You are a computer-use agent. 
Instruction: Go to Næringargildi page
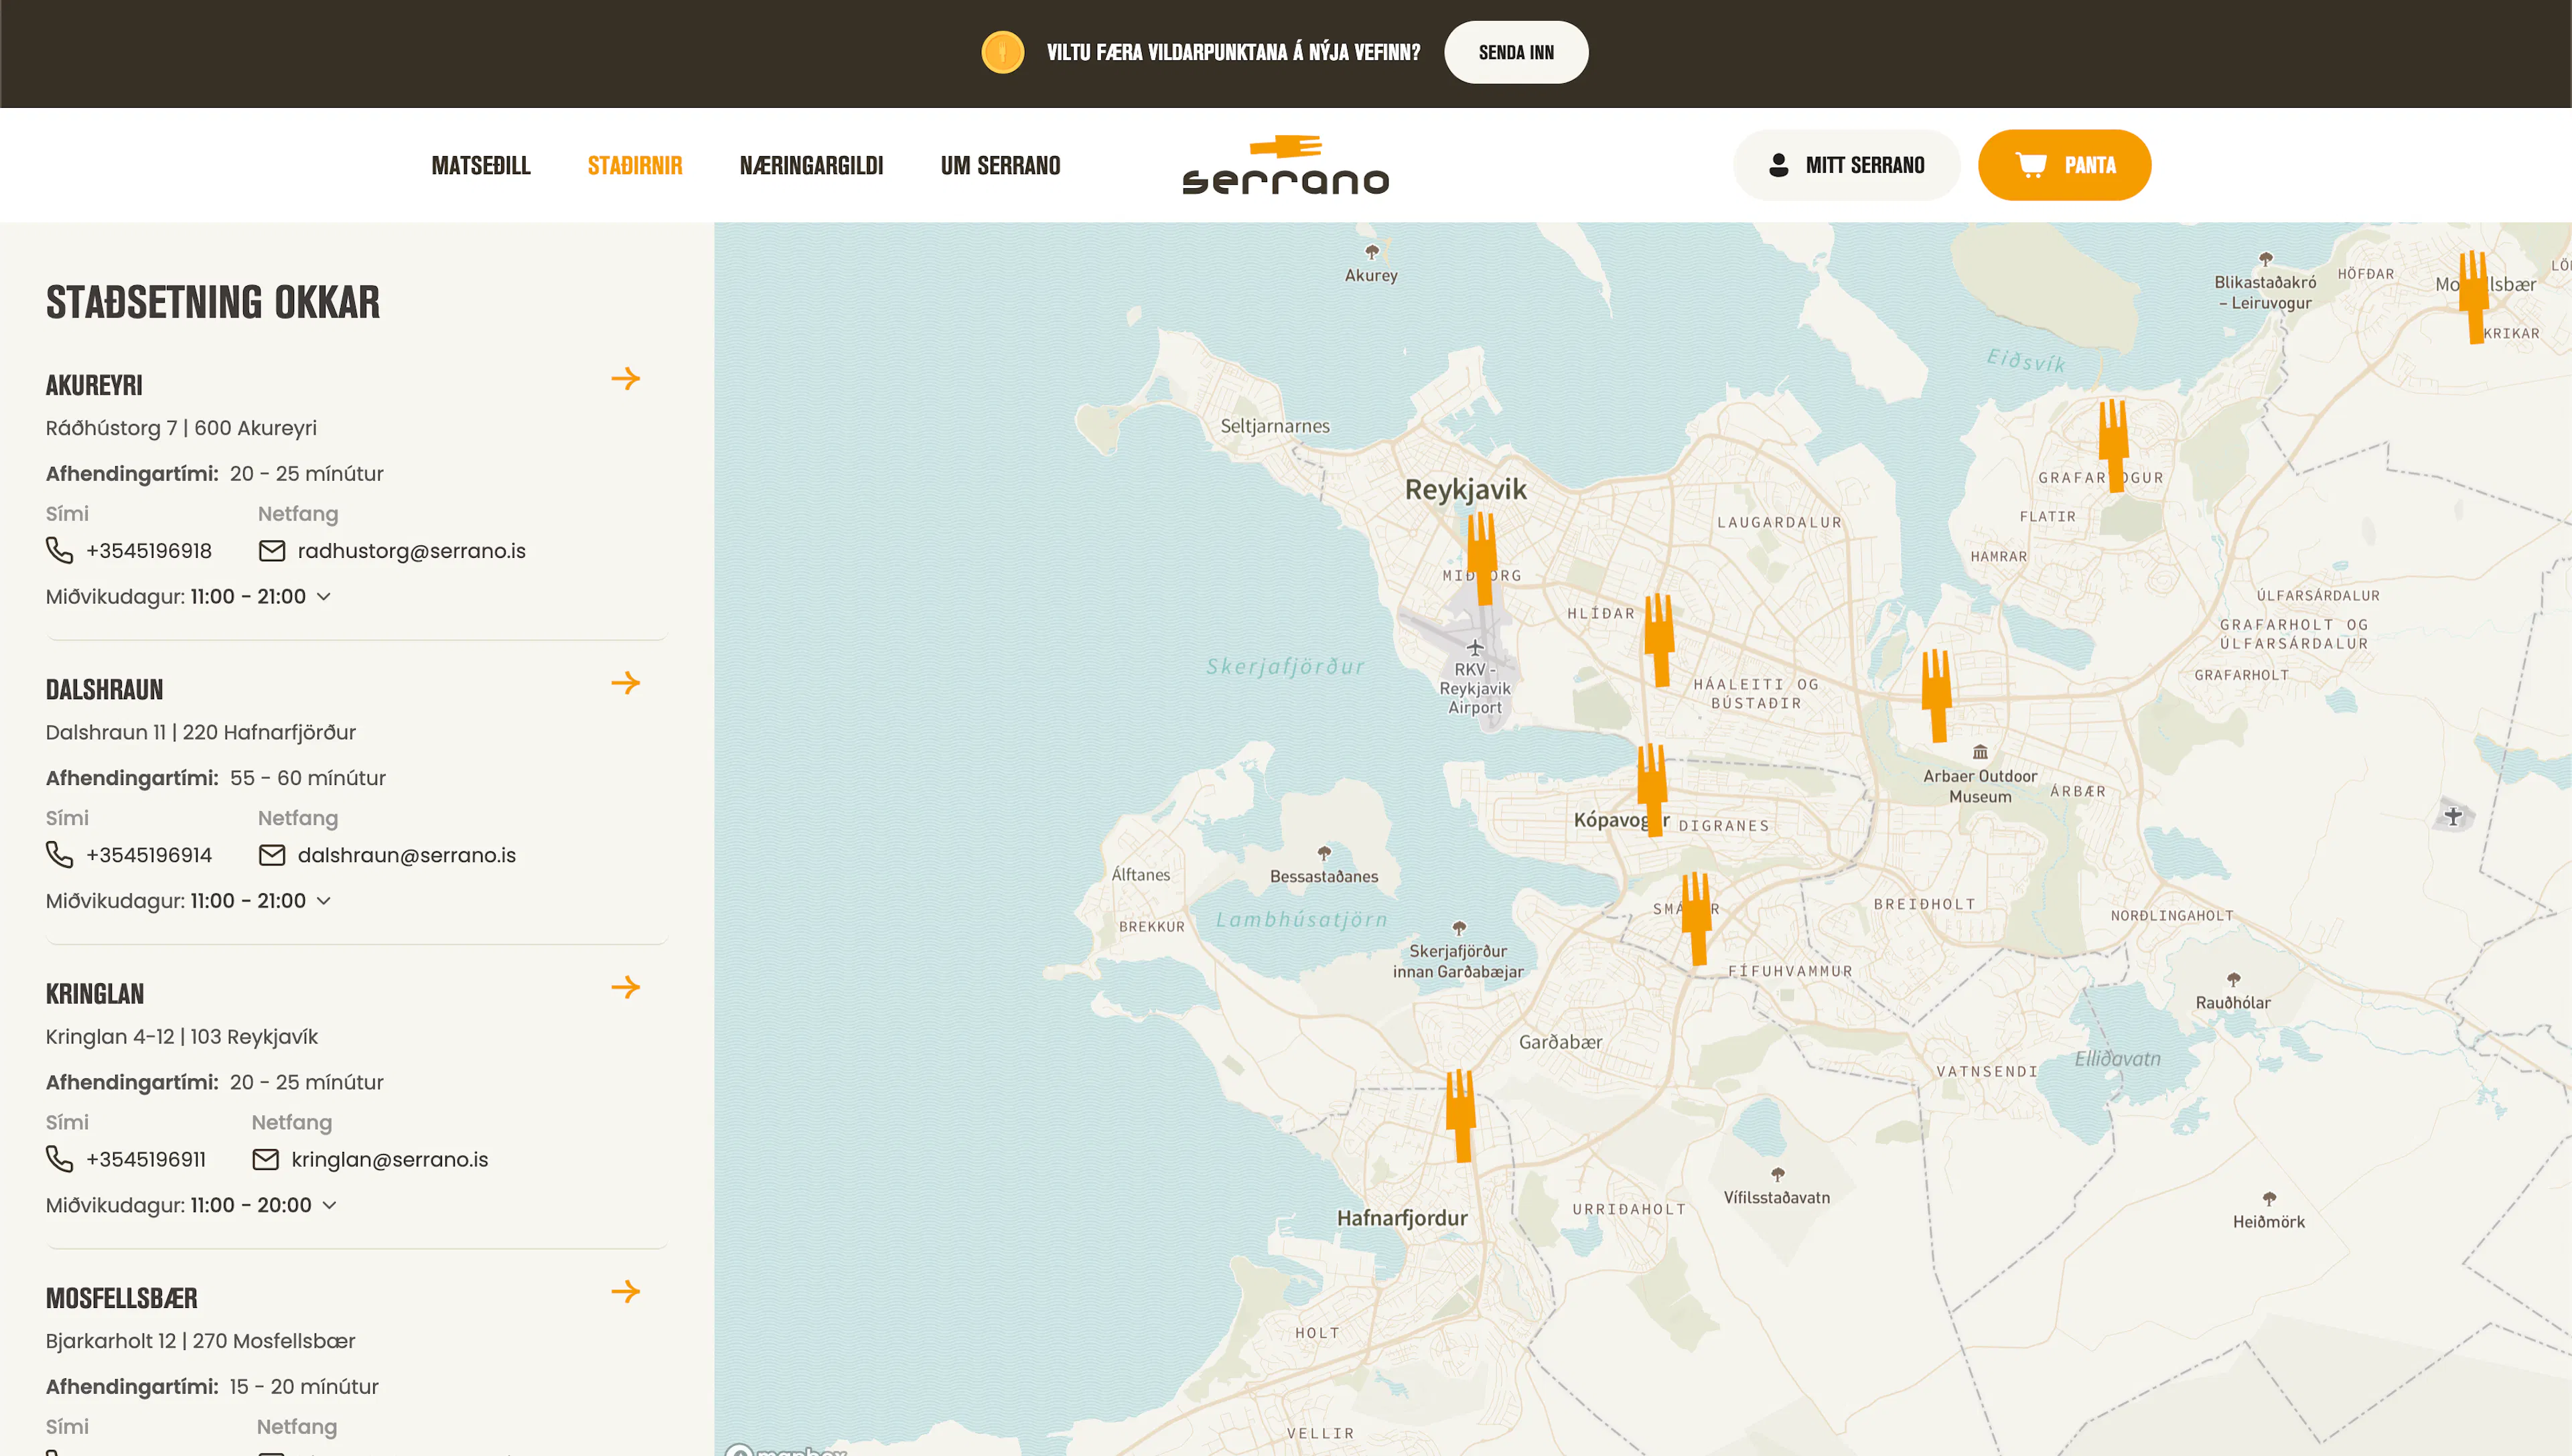pos(811,165)
